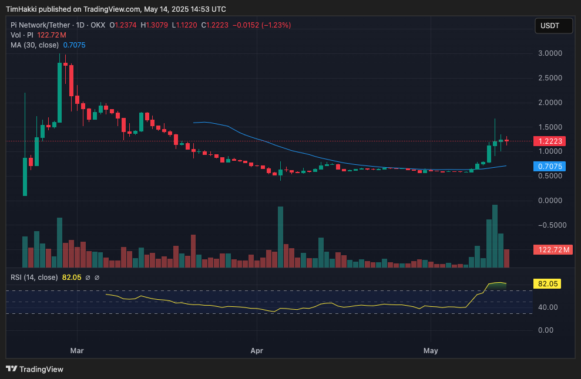581x379 pixels.
Task: Select the Pi Network/Tether symbol title
Action: tap(40, 25)
